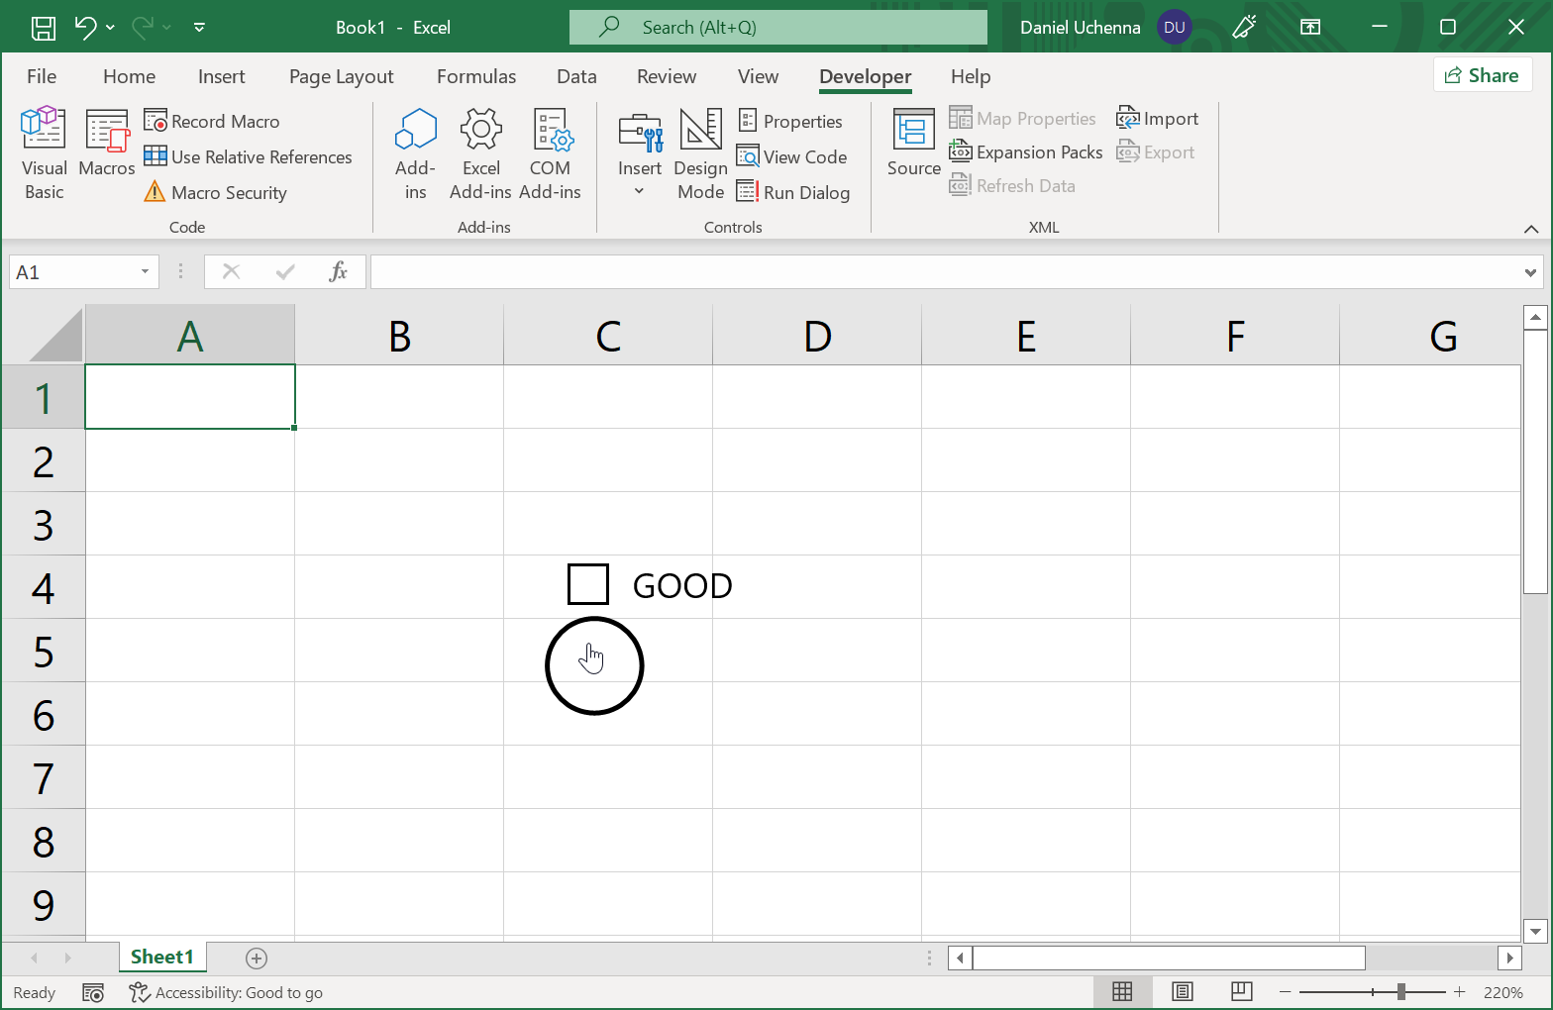The height and width of the screenshot is (1010, 1553).
Task: Open Expansion Packs
Action: coord(1026,152)
